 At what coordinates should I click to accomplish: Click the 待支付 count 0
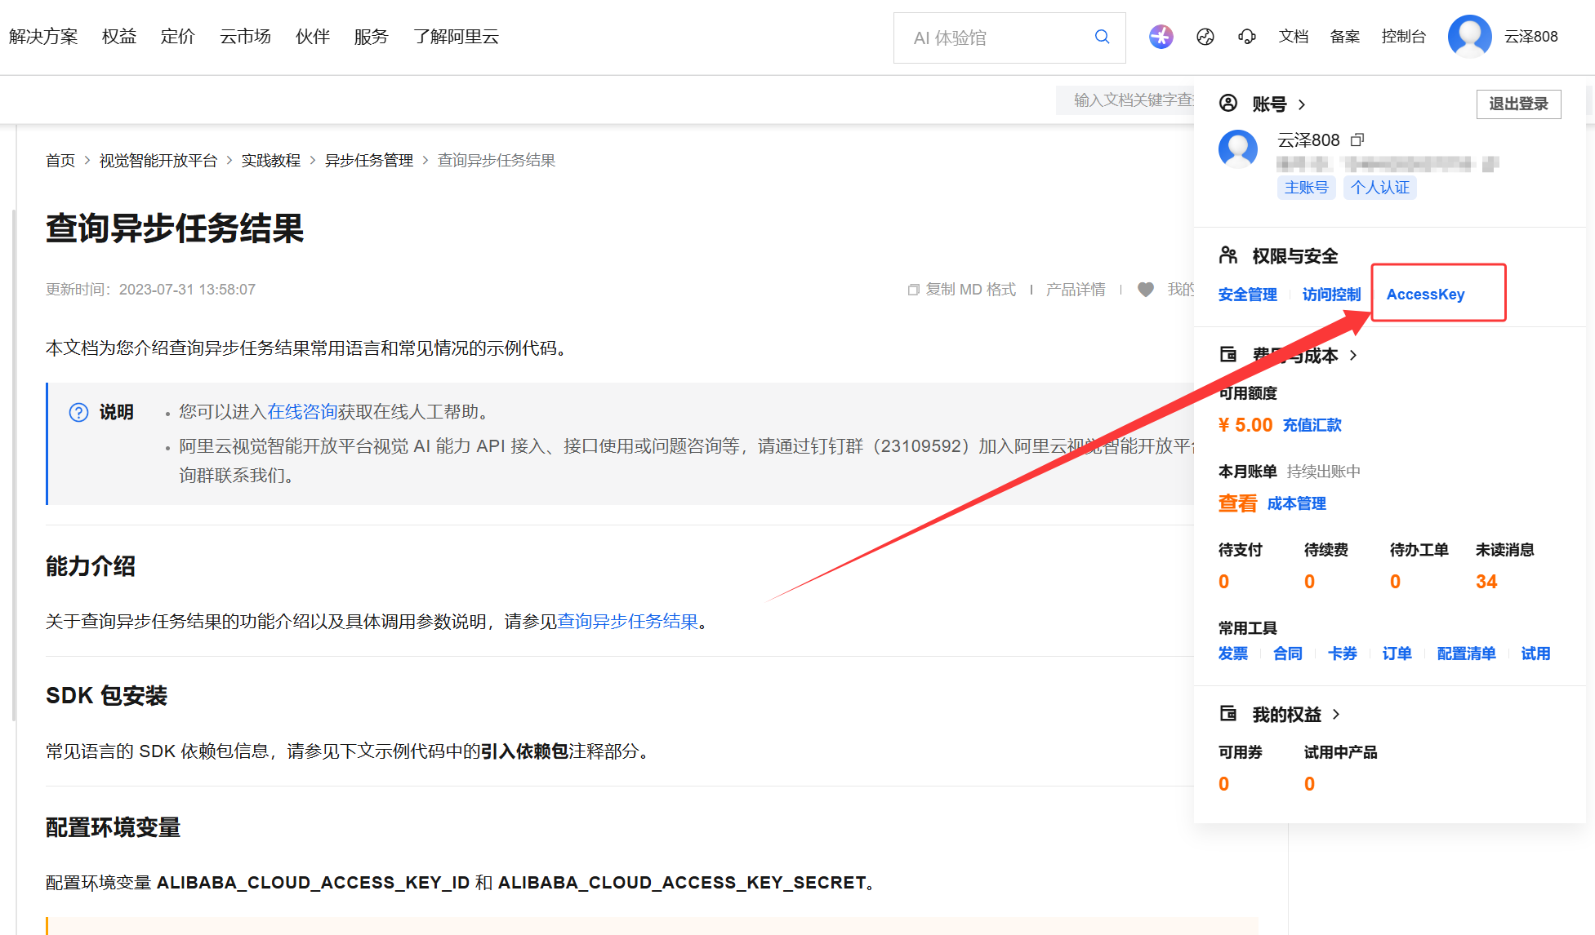(1223, 582)
